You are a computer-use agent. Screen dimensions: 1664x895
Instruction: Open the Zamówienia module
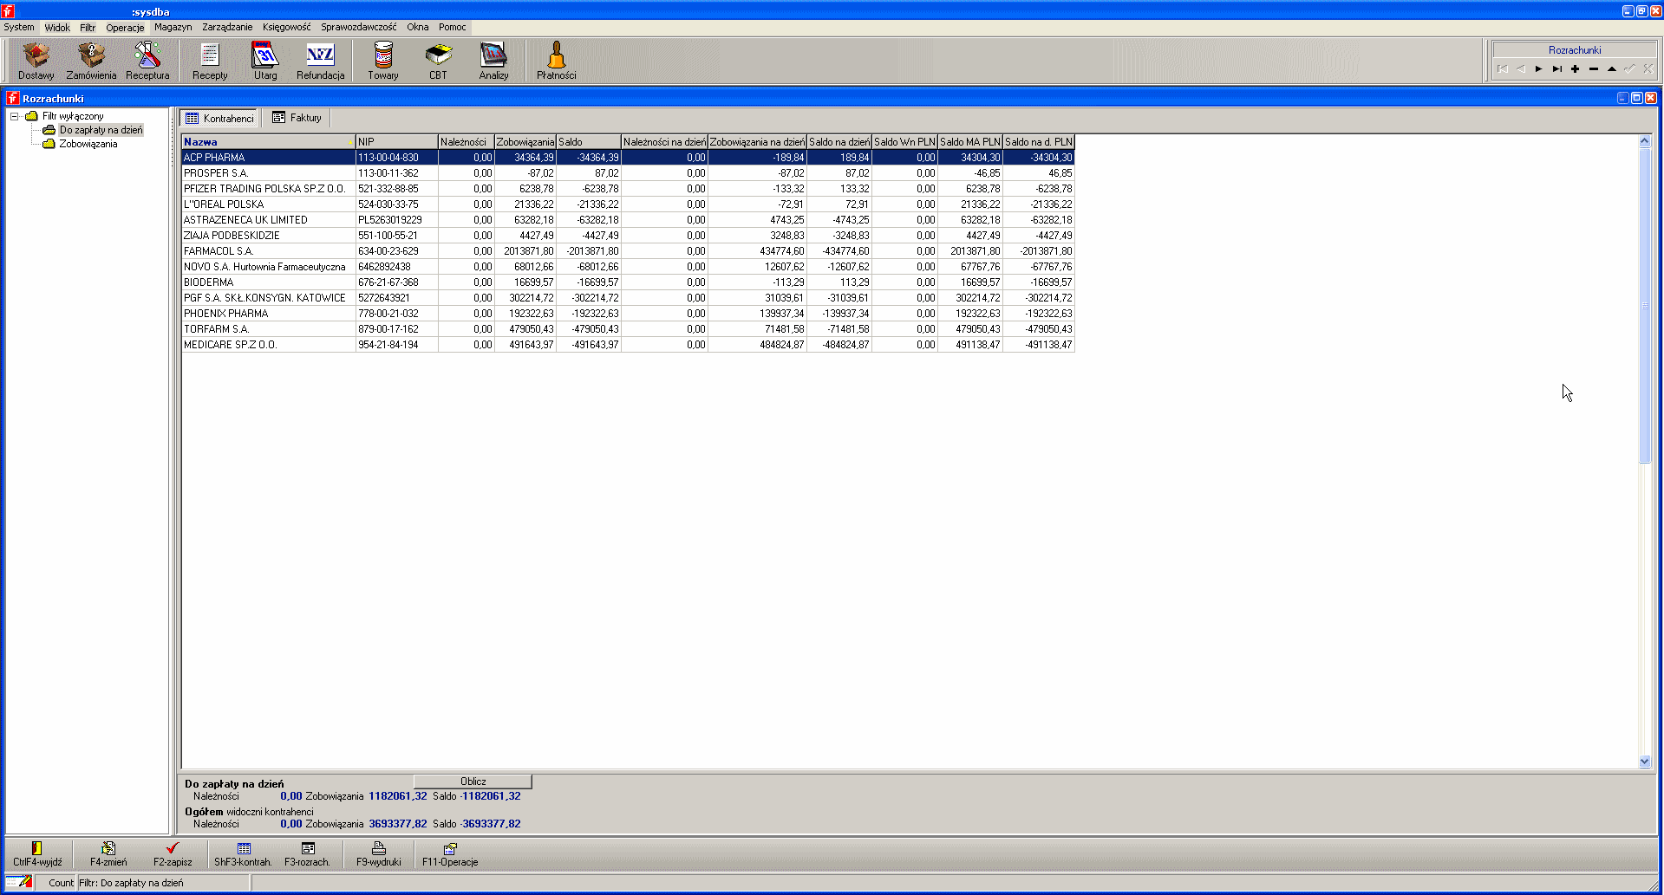(91, 61)
